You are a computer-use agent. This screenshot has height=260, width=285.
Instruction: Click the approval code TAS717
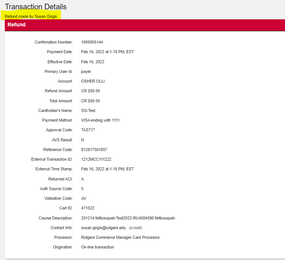point(87,130)
